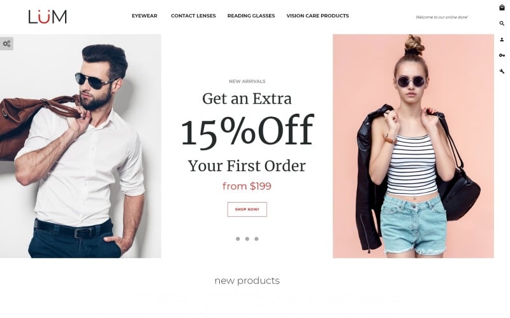This screenshot has height=318, width=510.
Task: Open the shopping bag cart icon
Action: 502,8
